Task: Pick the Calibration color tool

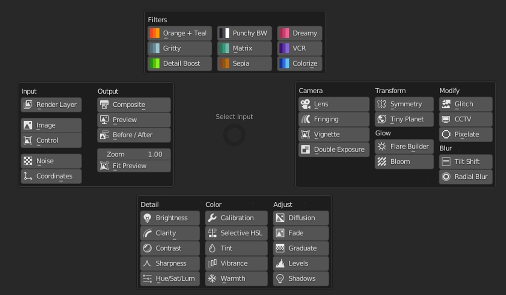Action: [236, 218]
